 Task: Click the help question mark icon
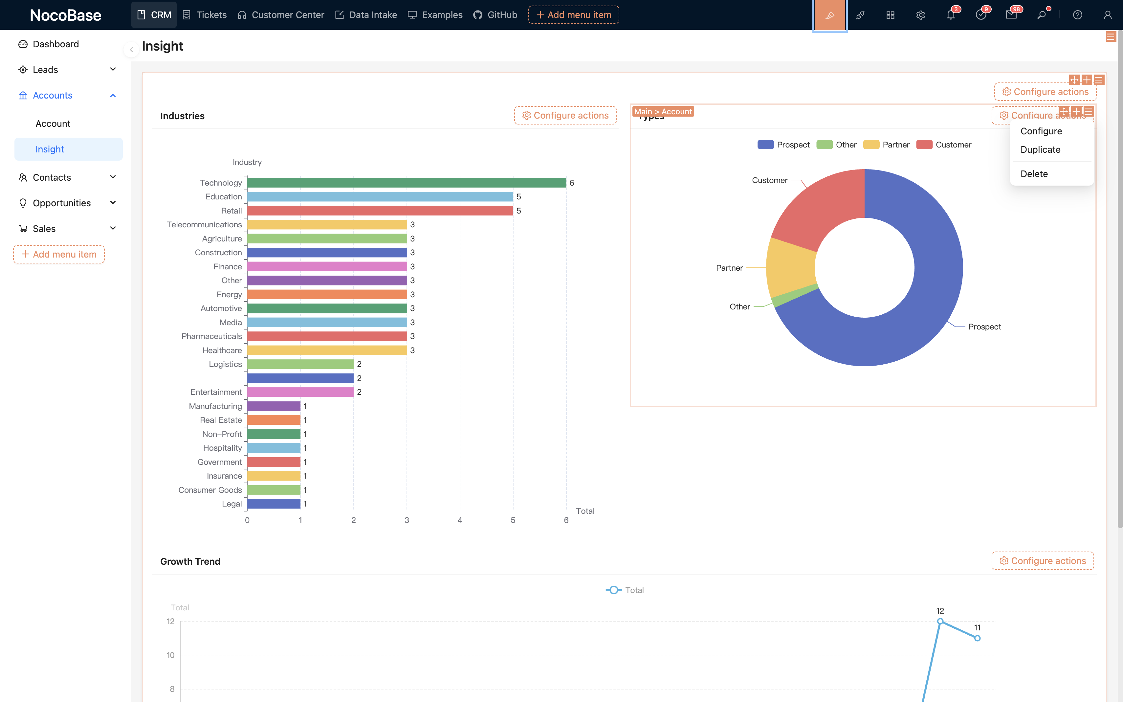coord(1078,15)
